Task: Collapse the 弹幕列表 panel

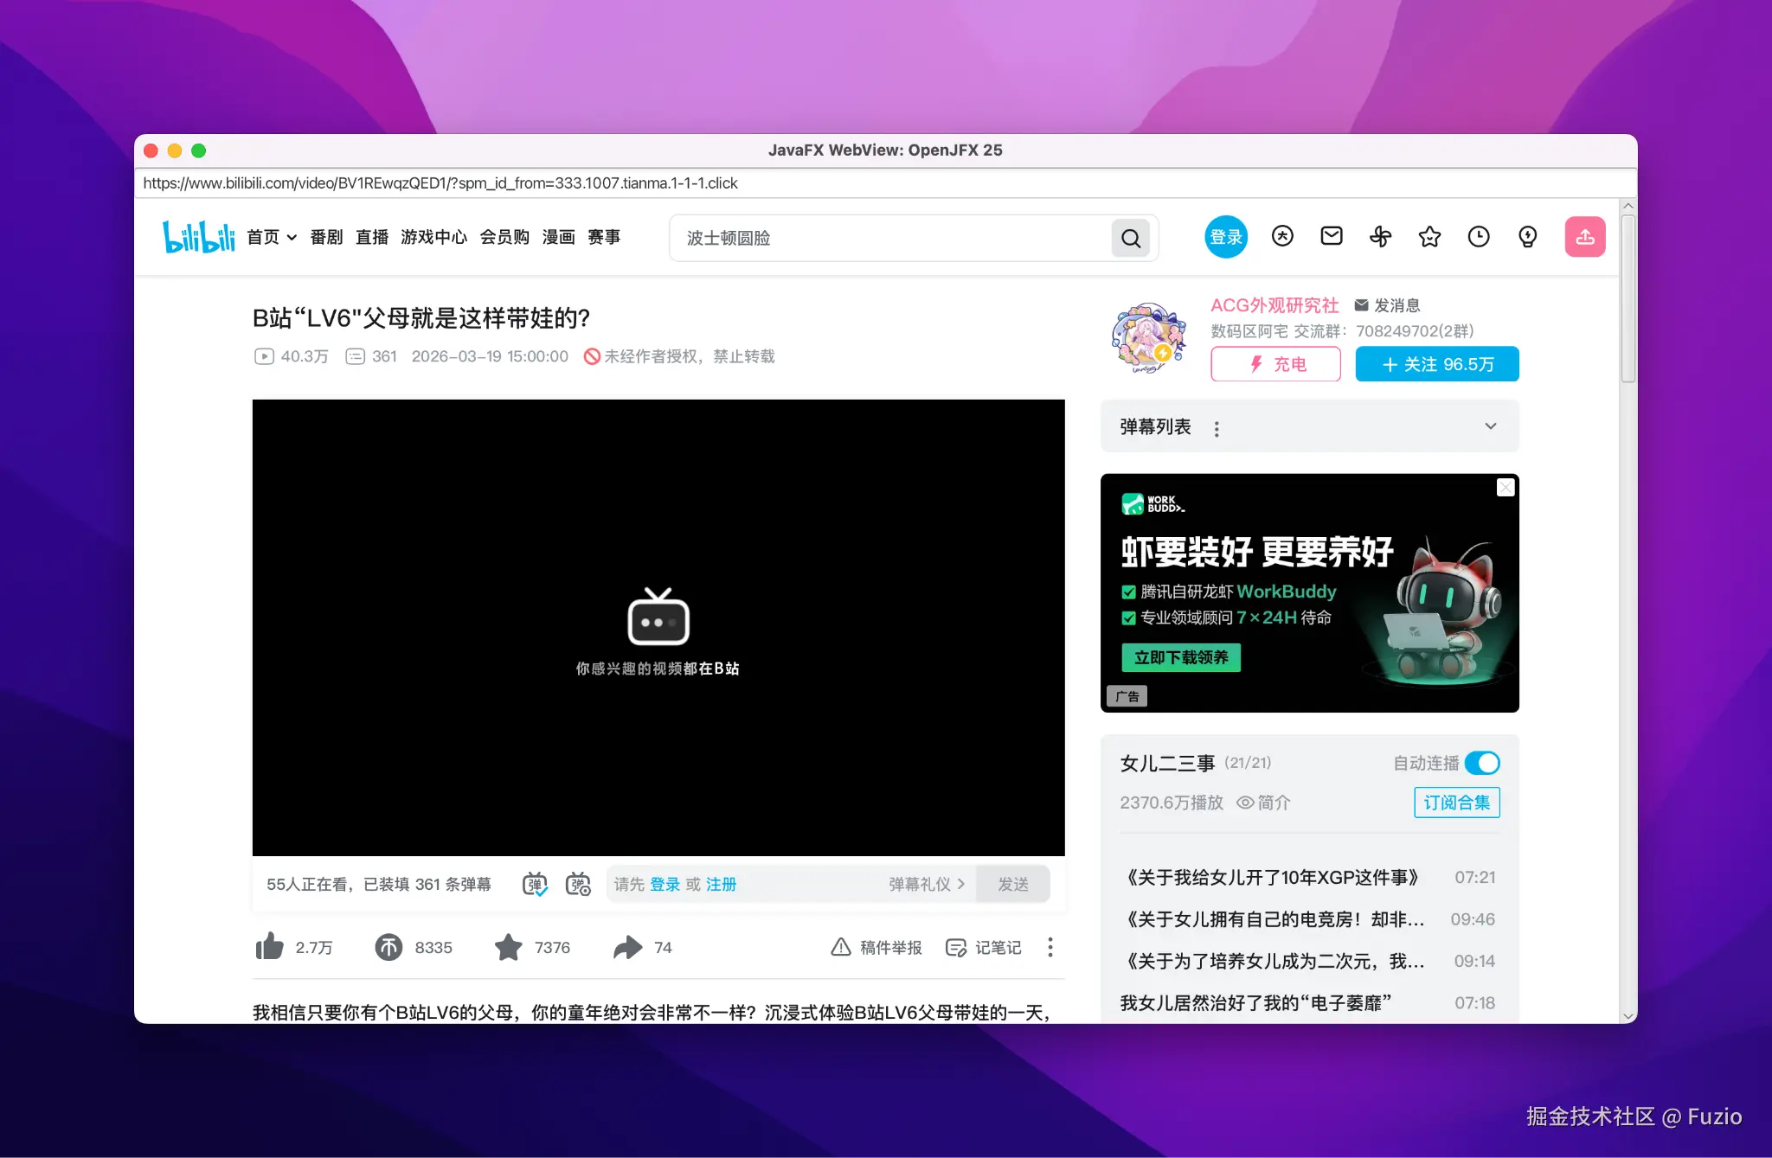Action: coord(1491,426)
